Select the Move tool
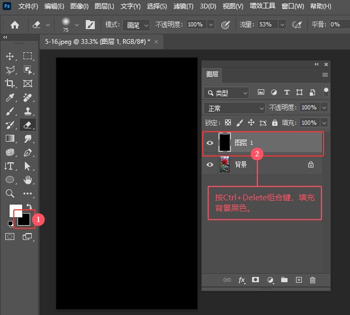 point(10,56)
